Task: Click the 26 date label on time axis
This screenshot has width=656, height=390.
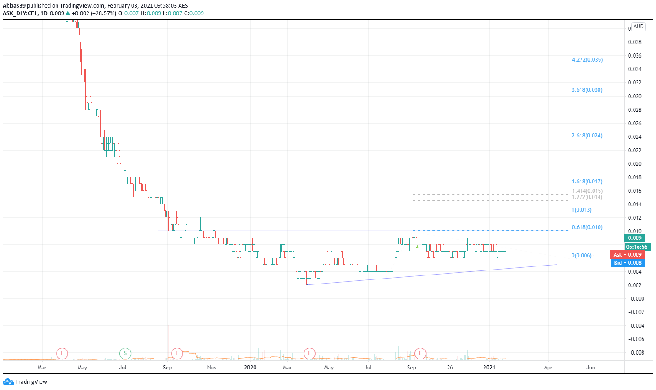Action: 450,368
